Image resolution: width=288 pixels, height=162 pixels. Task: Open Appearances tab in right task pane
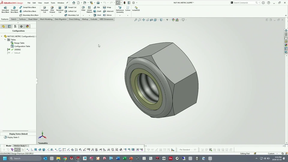click(x=286, y=45)
